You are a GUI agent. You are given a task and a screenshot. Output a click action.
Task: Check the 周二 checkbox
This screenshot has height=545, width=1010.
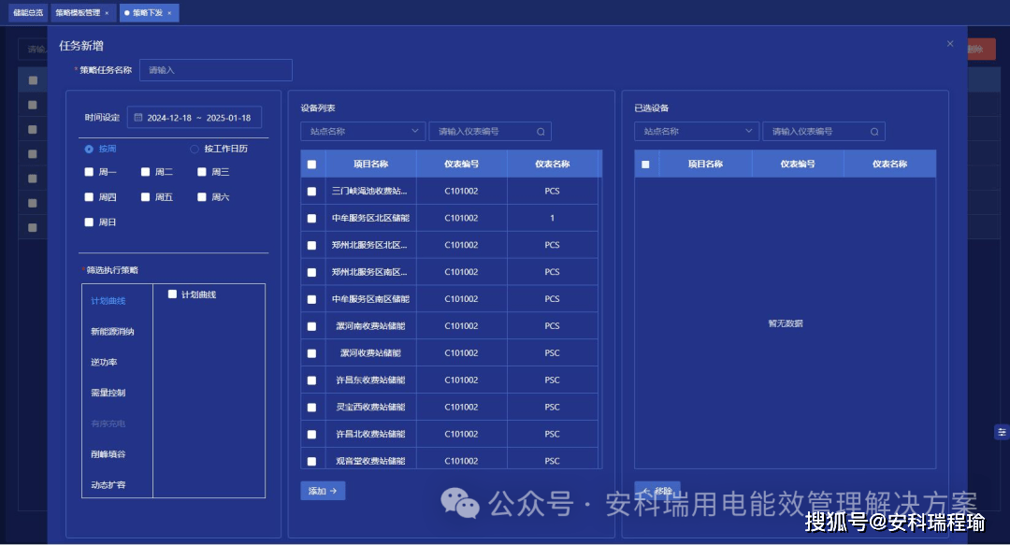pyautogui.click(x=146, y=172)
